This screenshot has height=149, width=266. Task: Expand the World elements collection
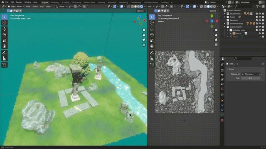pyautogui.click(x=225, y=24)
